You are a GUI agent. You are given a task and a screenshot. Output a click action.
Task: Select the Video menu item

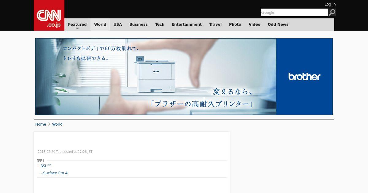point(255,25)
